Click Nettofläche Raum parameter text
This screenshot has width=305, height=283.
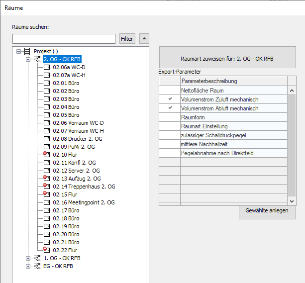pyautogui.click(x=203, y=91)
